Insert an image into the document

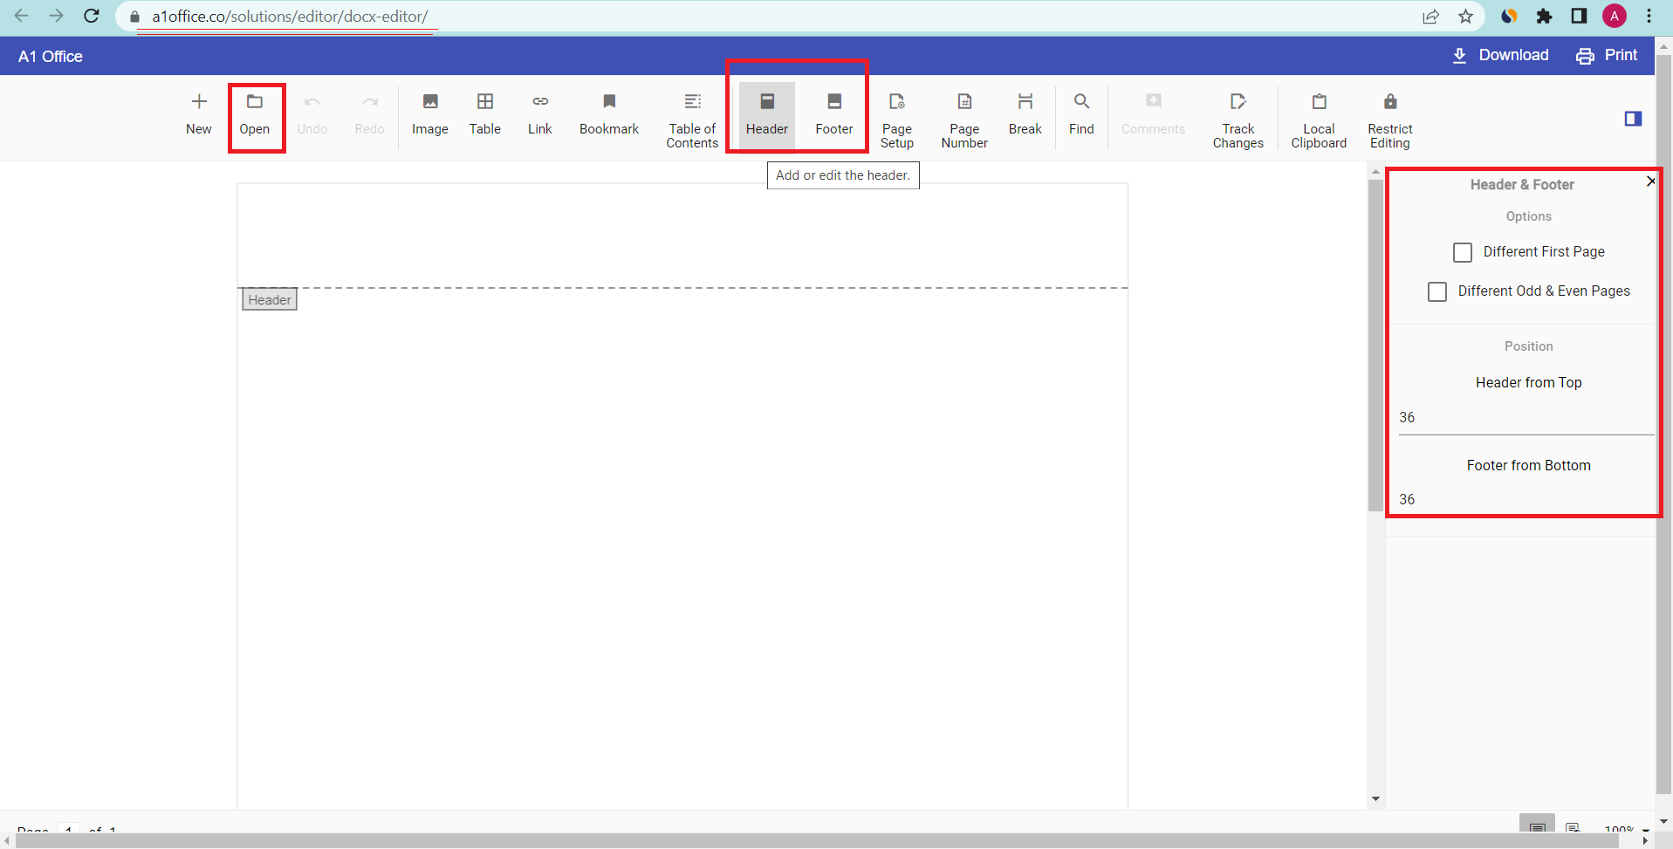(429, 114)
